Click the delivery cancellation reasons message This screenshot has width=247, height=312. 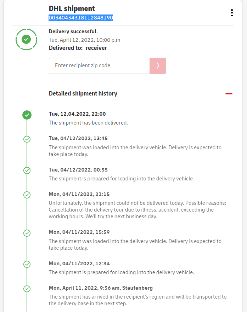click(x=137, y=210)
